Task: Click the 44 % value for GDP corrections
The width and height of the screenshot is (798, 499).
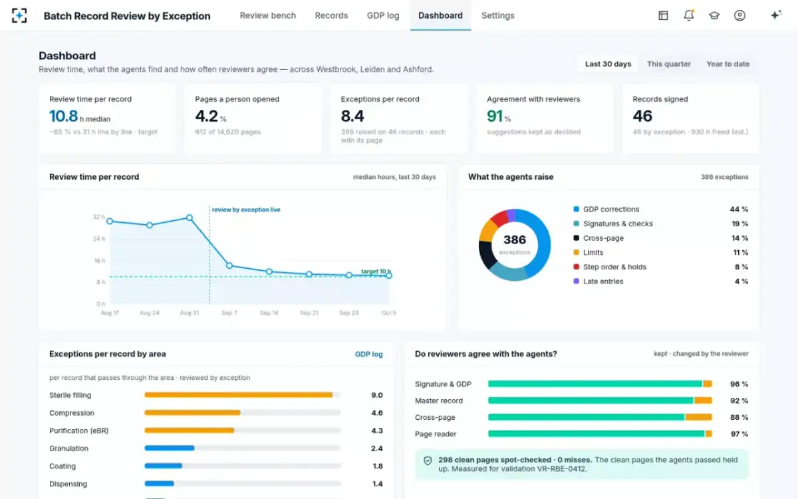Action: click(x=739, y=209)
